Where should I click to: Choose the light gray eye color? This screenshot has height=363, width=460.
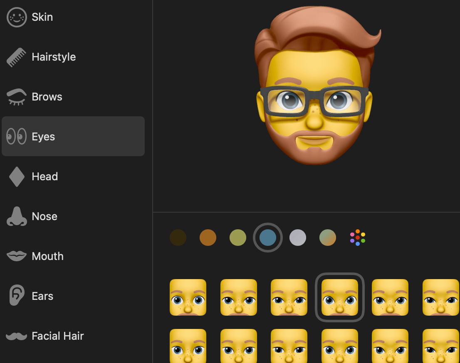[298, 238]
